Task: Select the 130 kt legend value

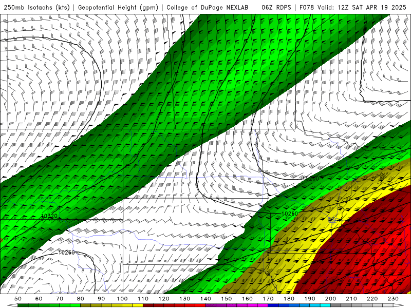Action: tap(185, 299)
